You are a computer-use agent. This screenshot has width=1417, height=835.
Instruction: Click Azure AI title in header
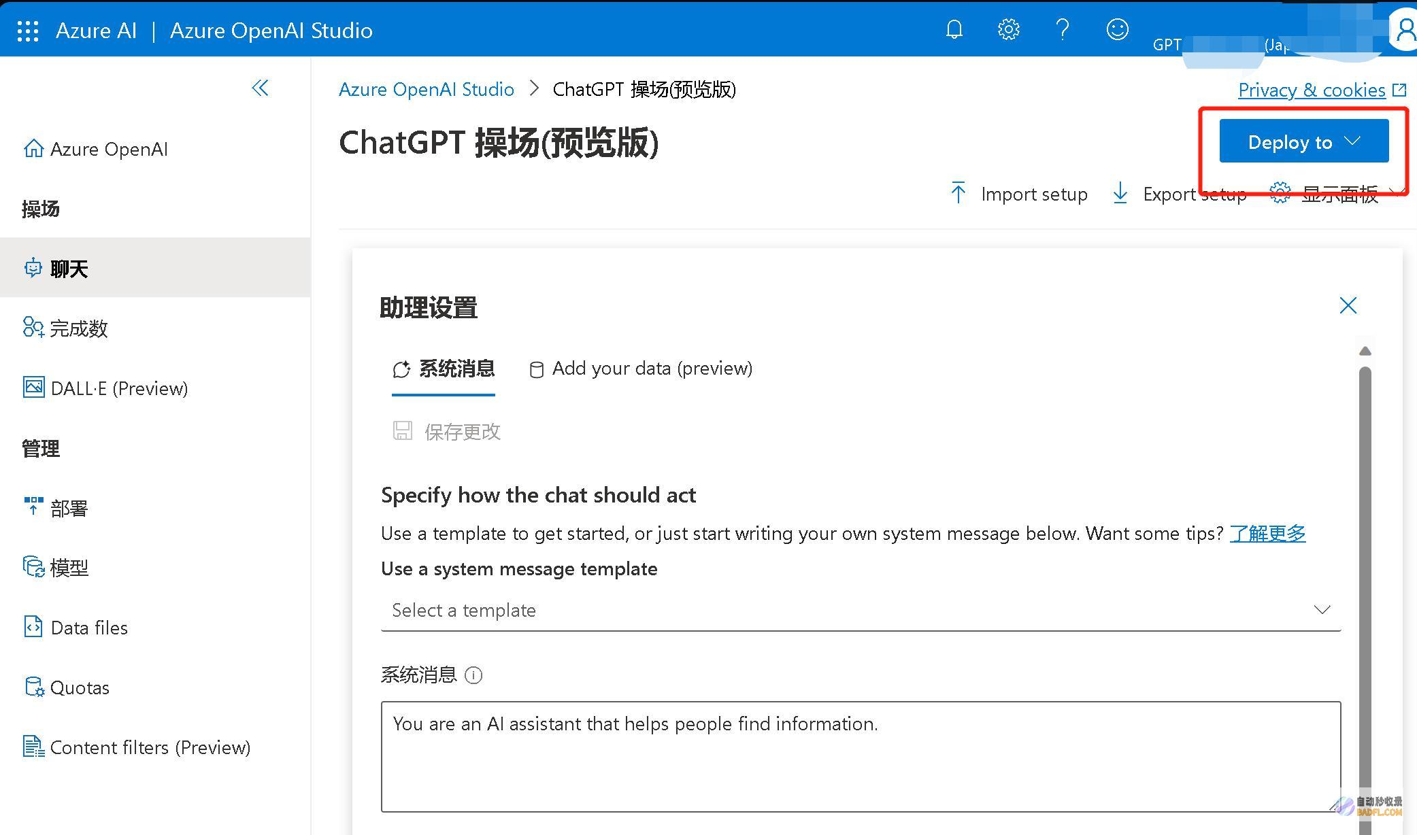click(96, 31)
